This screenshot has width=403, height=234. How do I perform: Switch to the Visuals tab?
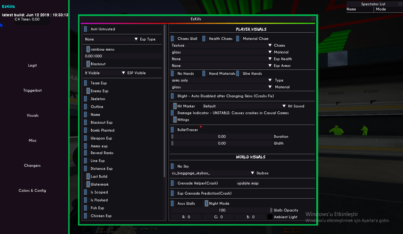[x=32, y=115]
